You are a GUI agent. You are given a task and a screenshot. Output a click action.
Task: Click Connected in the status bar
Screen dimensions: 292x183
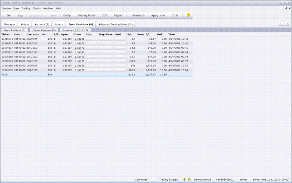141,179
